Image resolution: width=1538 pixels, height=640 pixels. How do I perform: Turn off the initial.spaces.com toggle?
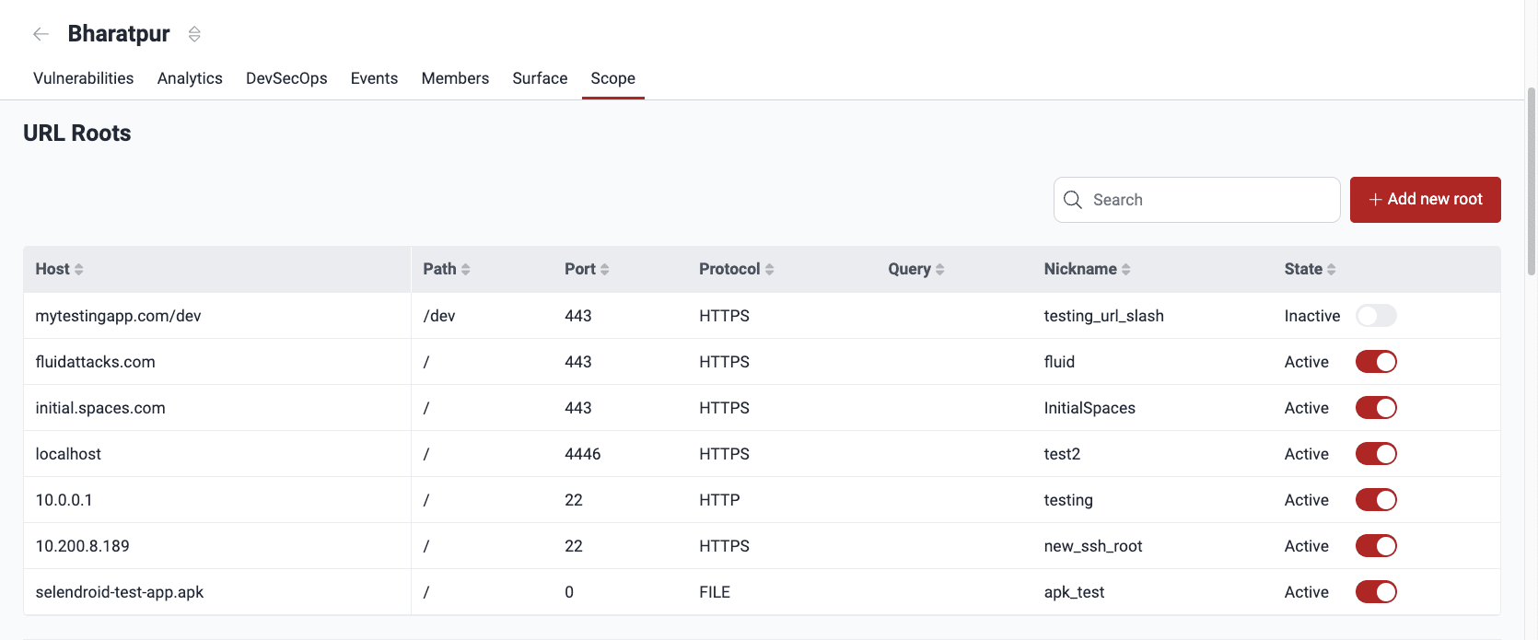1376,408
